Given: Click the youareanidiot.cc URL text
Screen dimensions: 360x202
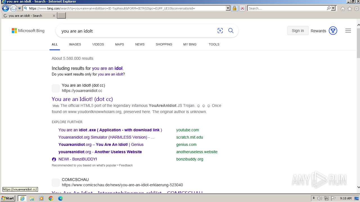Looking at the screenshot, I should pyautogui.click(x=82, y=91).
